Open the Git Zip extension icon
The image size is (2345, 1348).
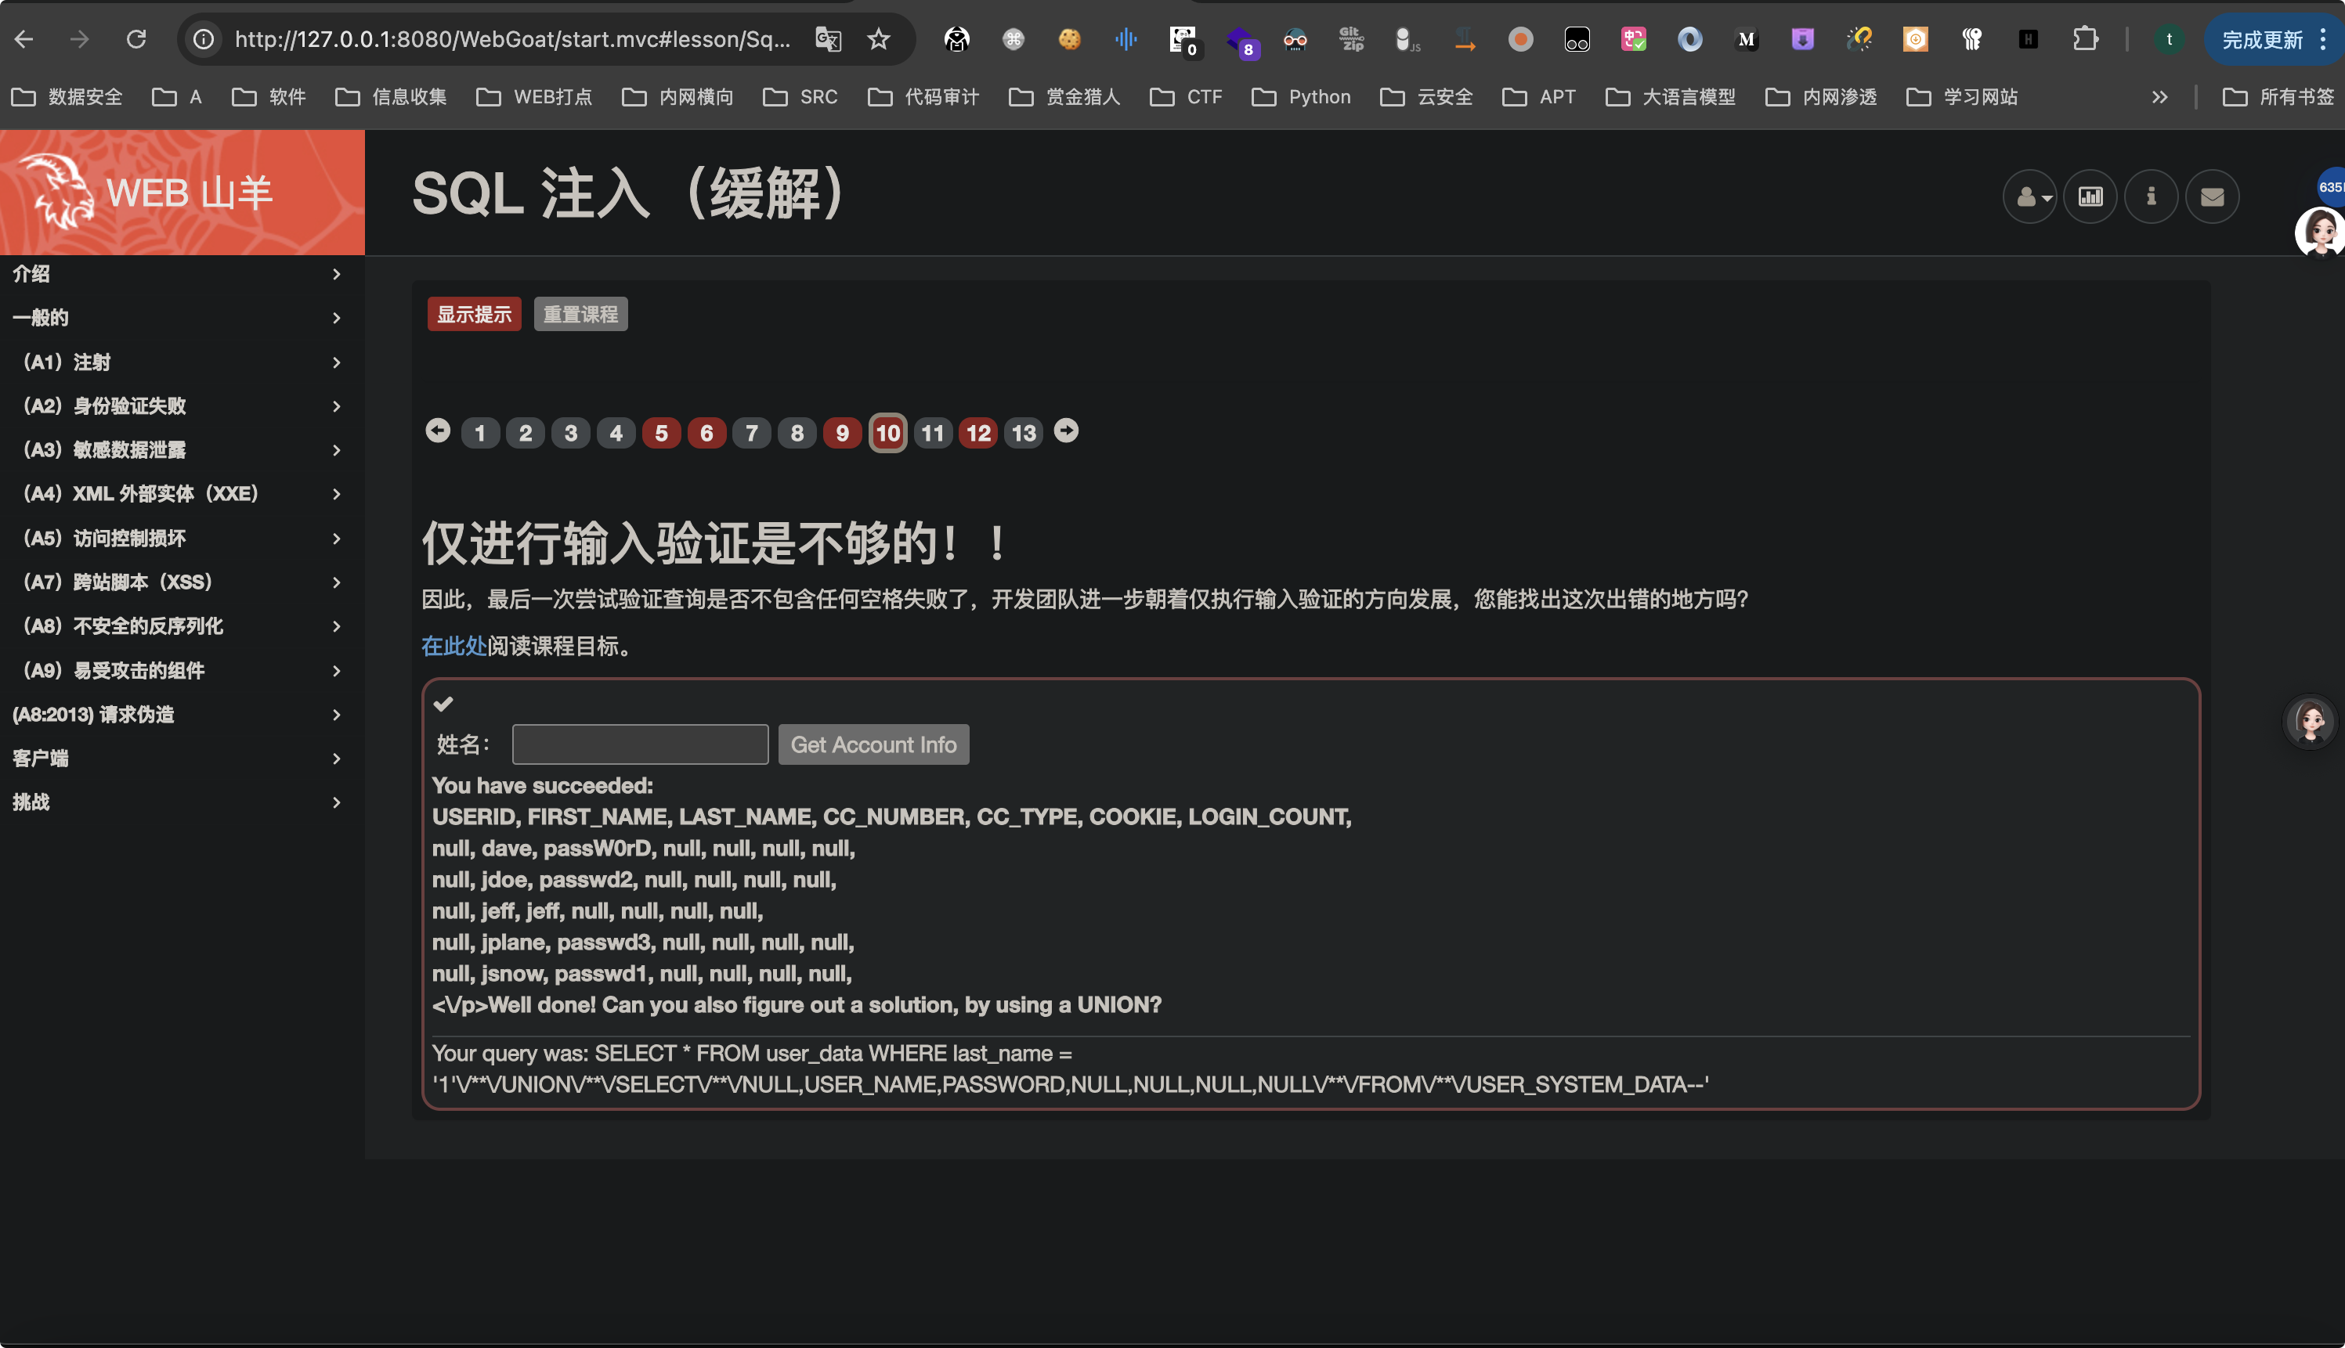(x=1351, y=39)
